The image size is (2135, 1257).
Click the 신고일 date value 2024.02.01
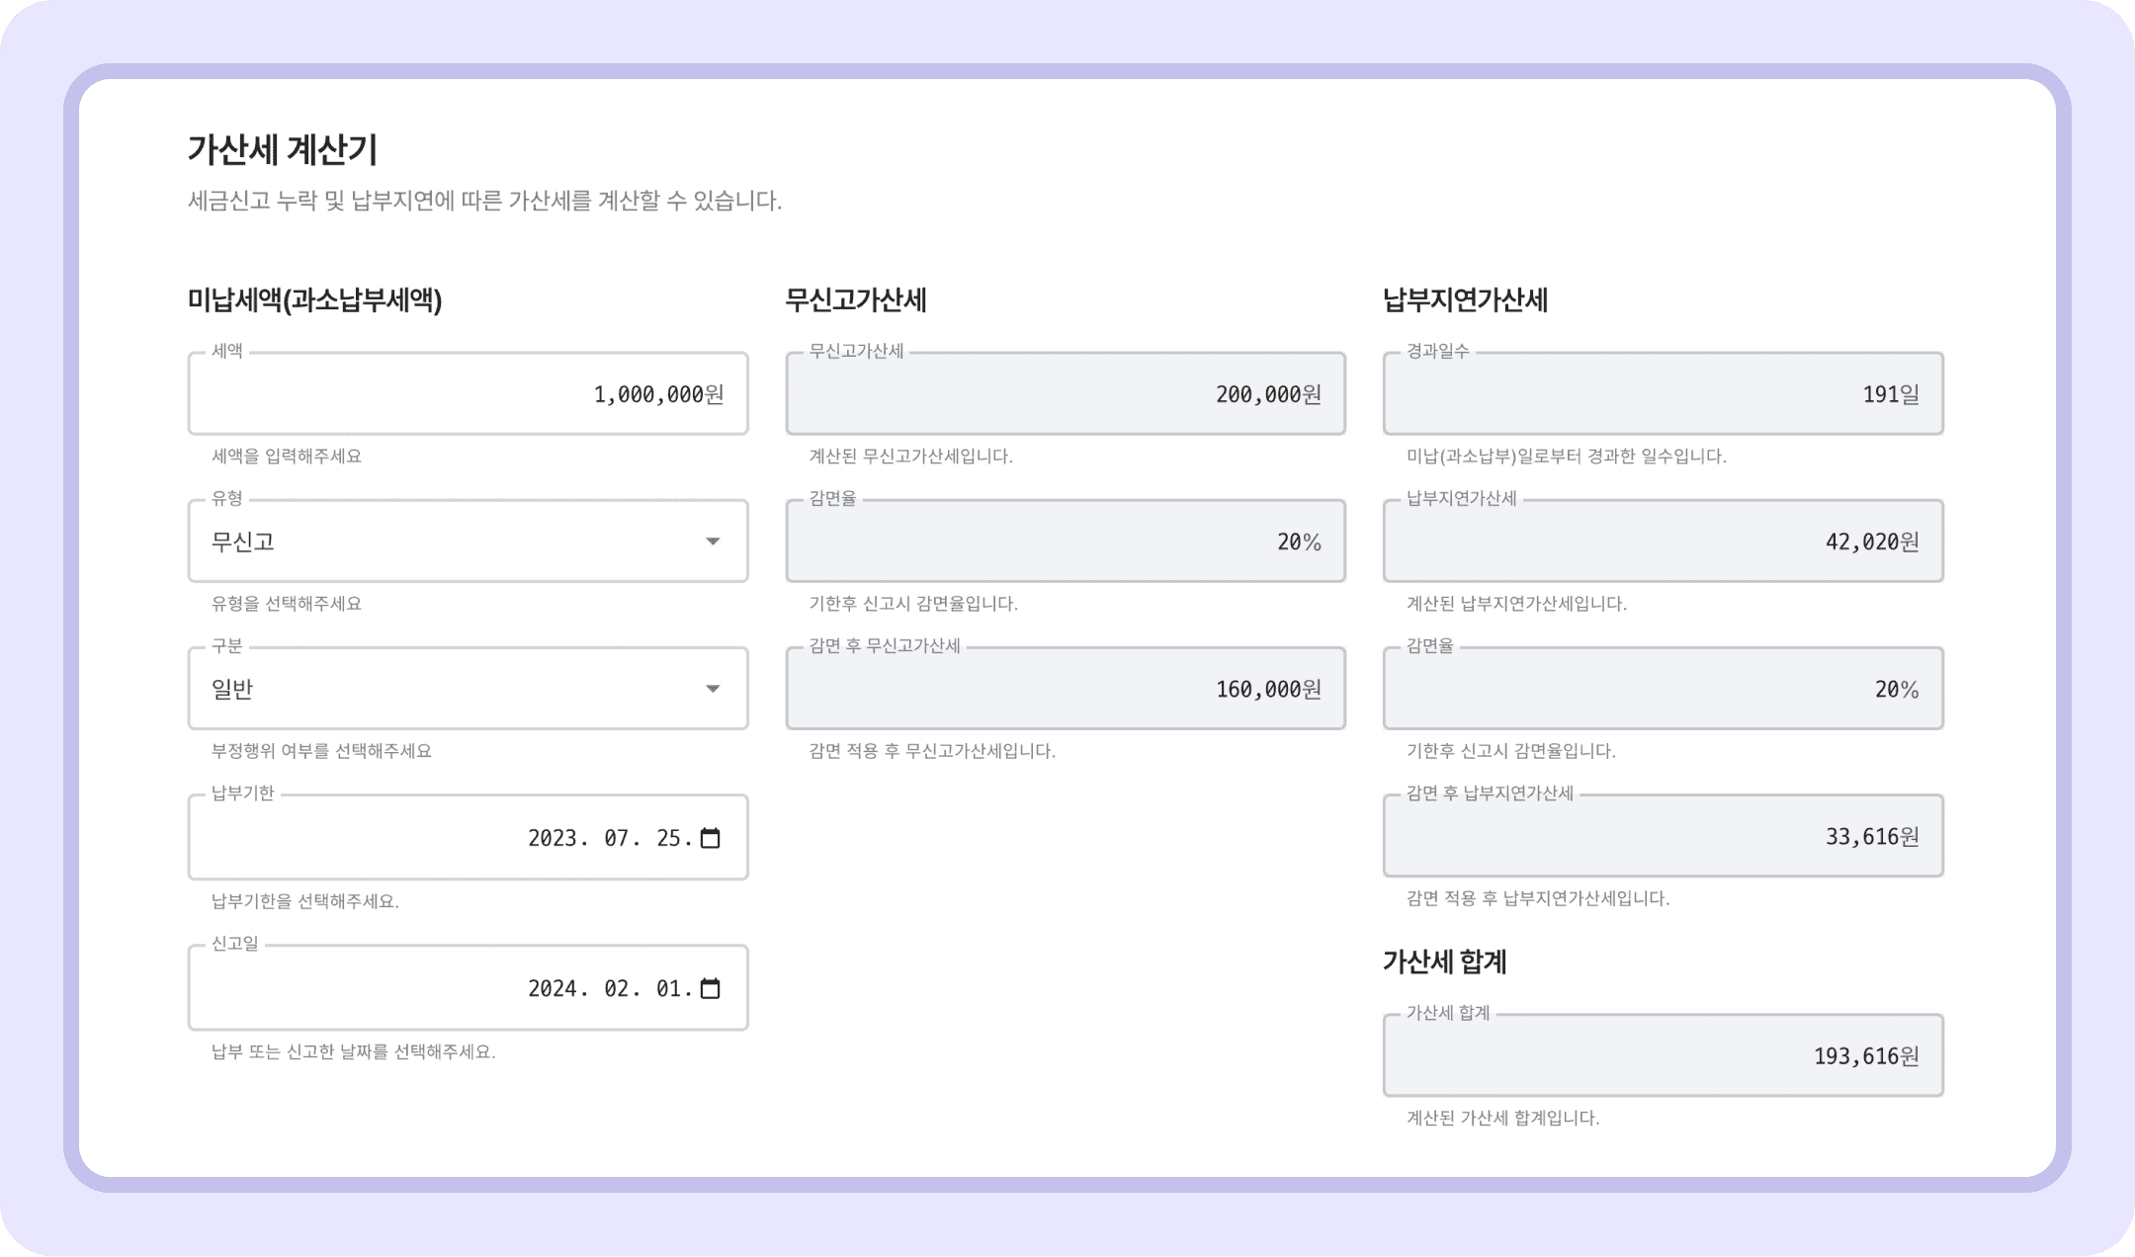click(x=613, y=987)
